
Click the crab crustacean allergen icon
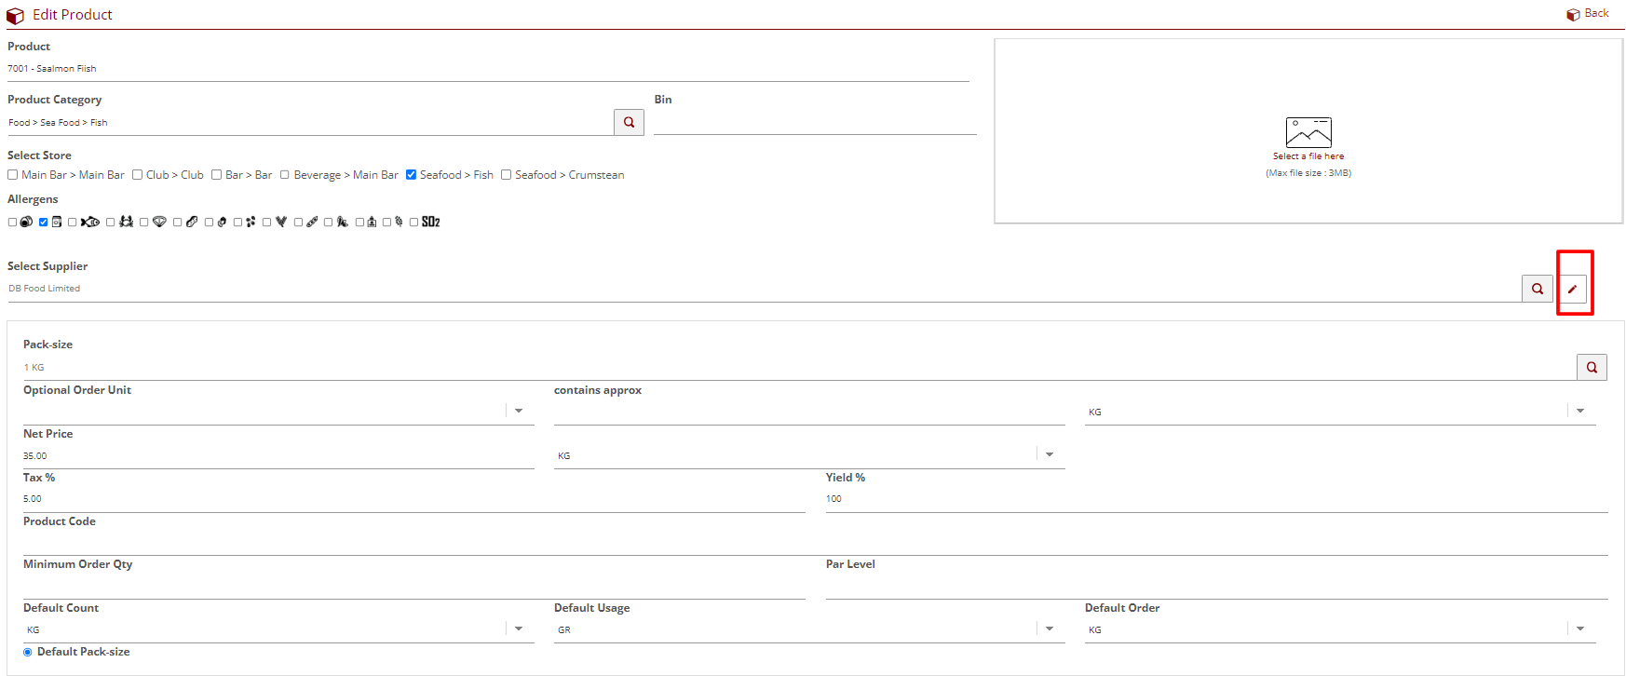[126, 222]
